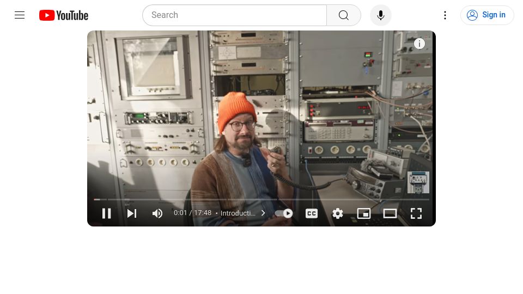Seek on the video progress bar
This screenshot has width=523, height=294.
point(261,199)
